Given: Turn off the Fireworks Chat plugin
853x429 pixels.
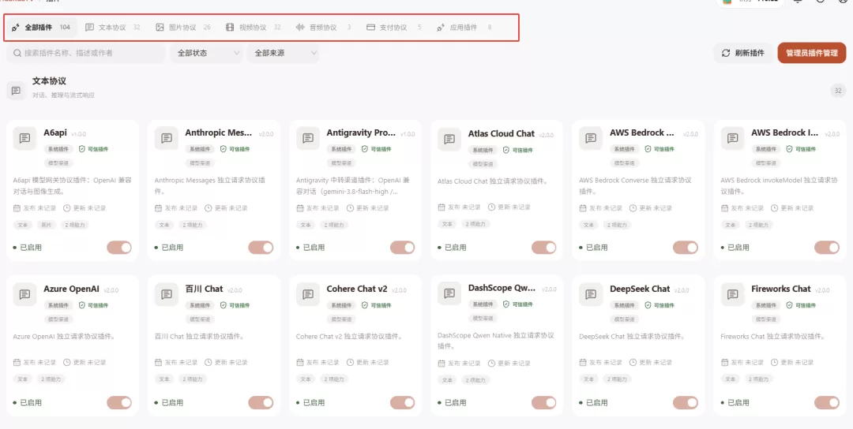Looking at the screenshot, I should tap(827, 402).
